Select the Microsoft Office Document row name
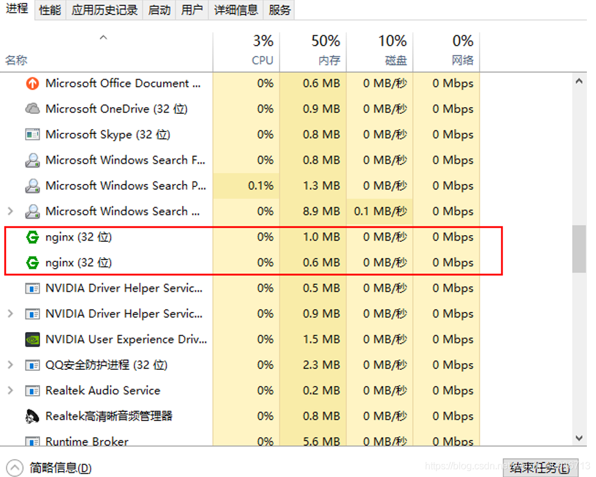The width and height of the screenshot is (596, 477). tap(123, 83)
